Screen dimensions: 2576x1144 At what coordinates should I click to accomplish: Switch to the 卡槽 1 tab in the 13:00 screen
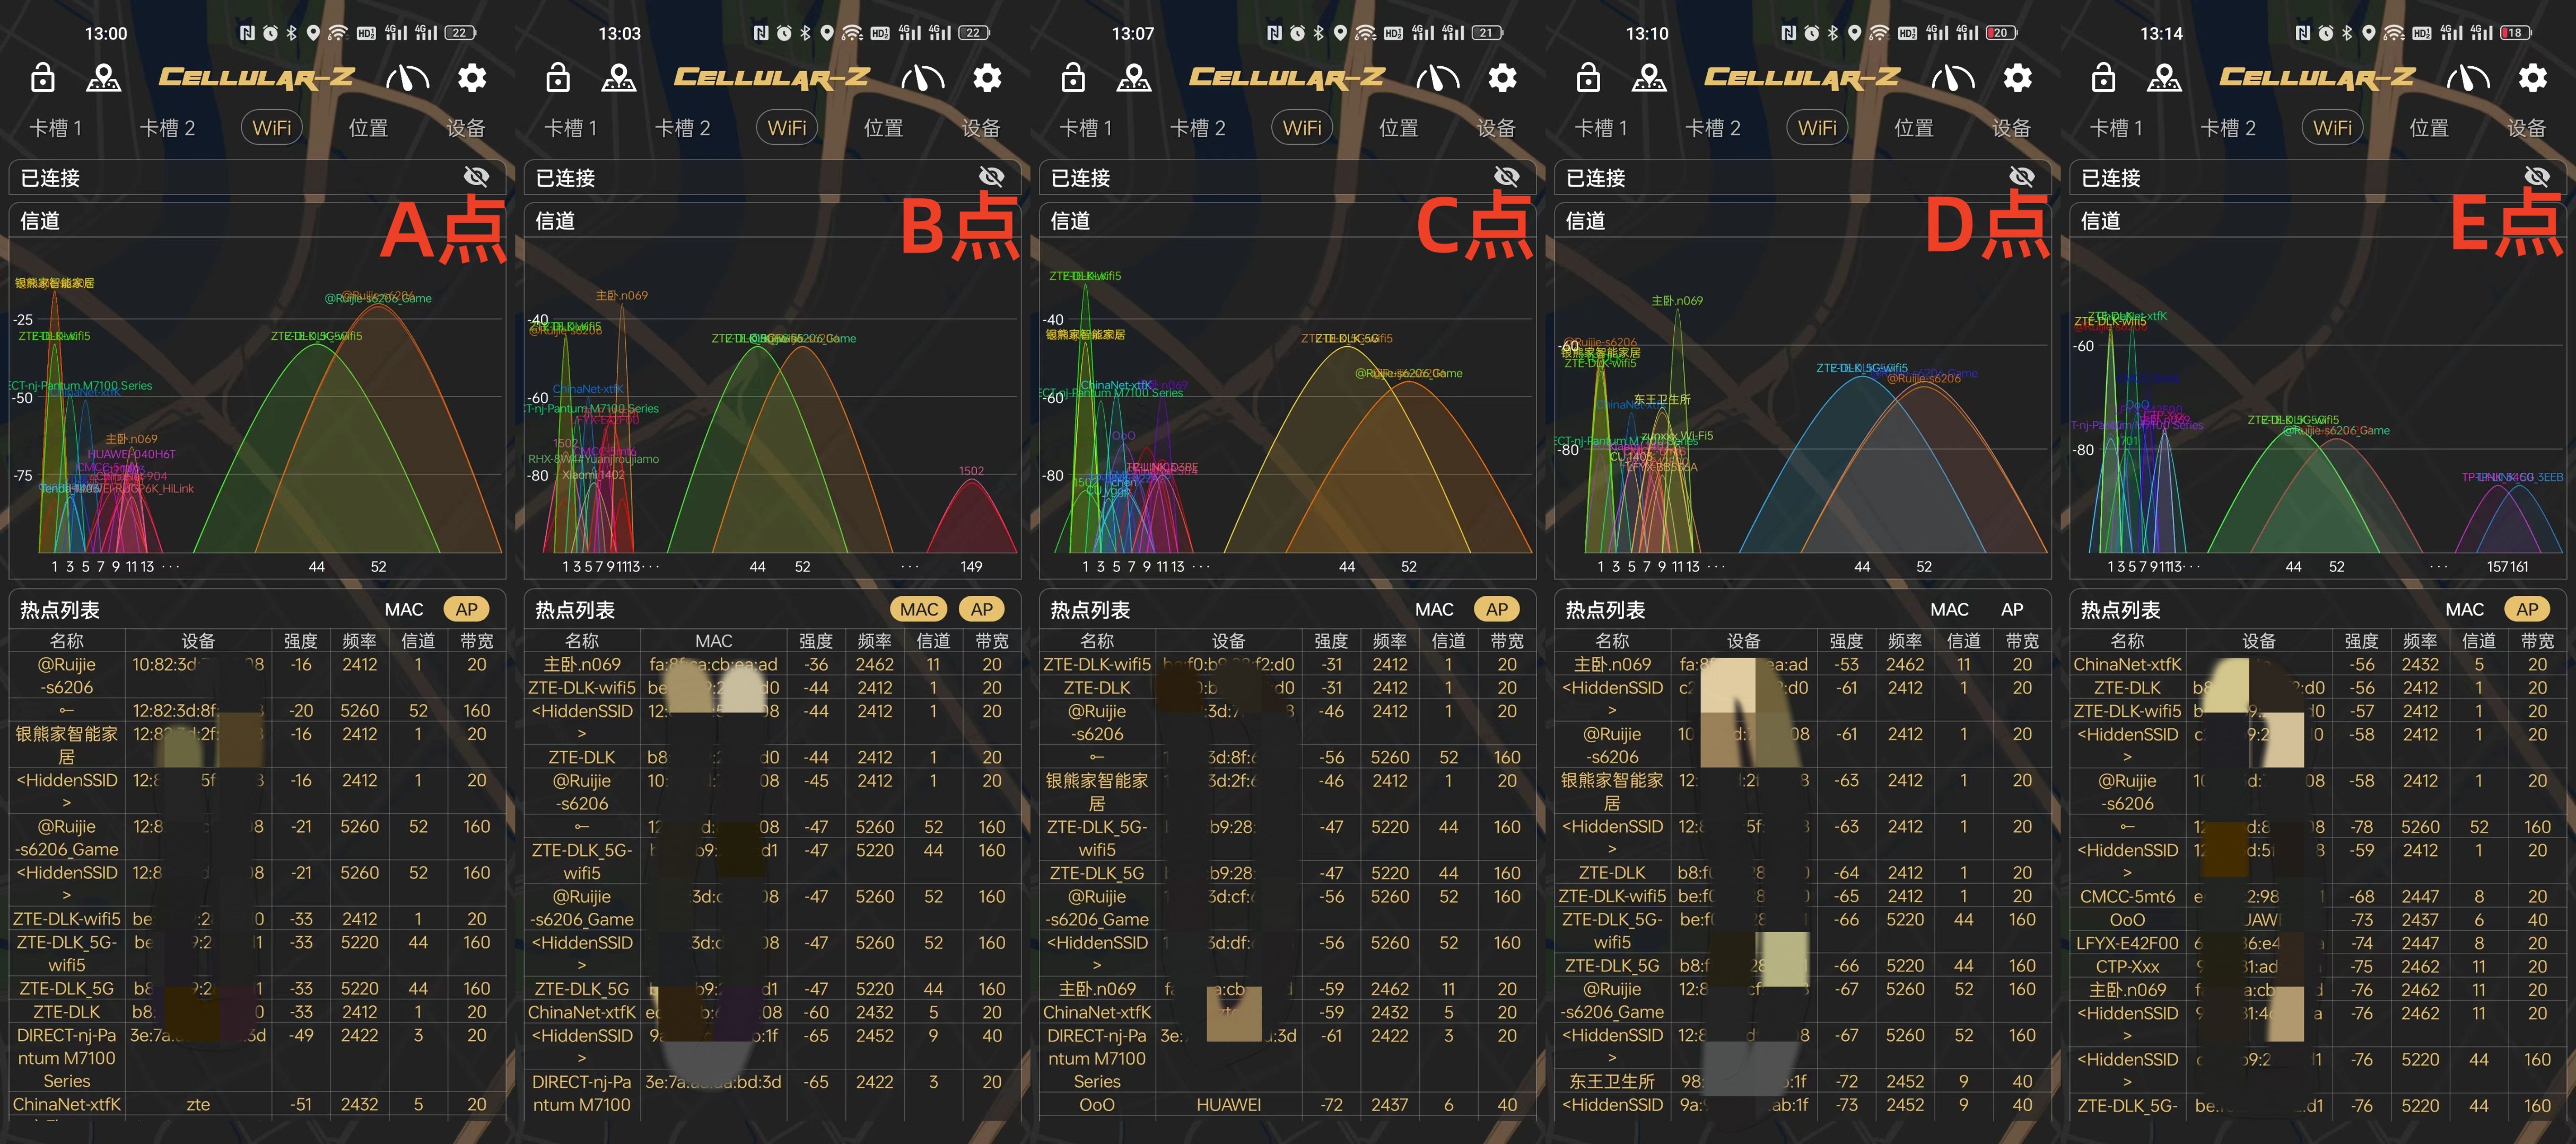[x=55, y=128]
